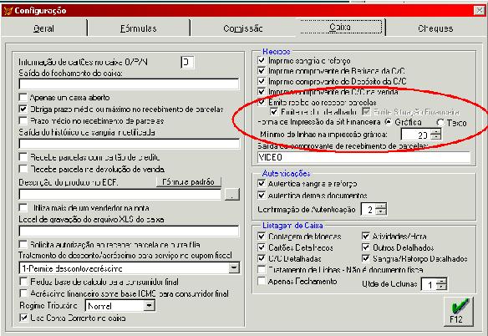Go to the Comissão tab

243,28
